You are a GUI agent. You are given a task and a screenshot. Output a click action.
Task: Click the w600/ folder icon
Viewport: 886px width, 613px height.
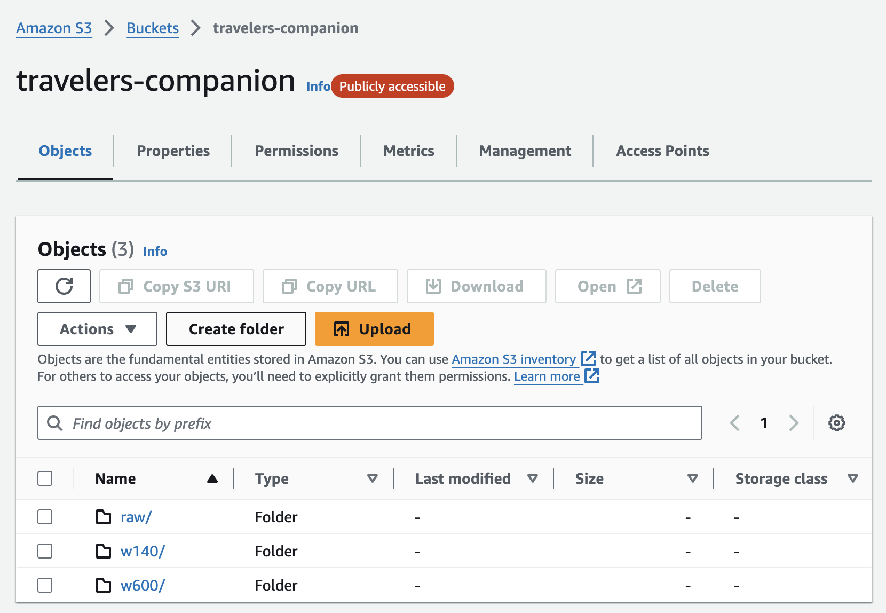coord(104,585)
